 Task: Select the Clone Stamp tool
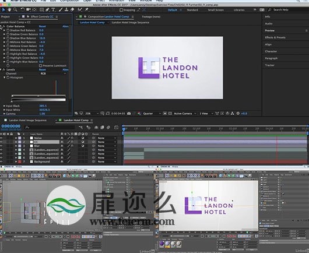coord(66,9)
